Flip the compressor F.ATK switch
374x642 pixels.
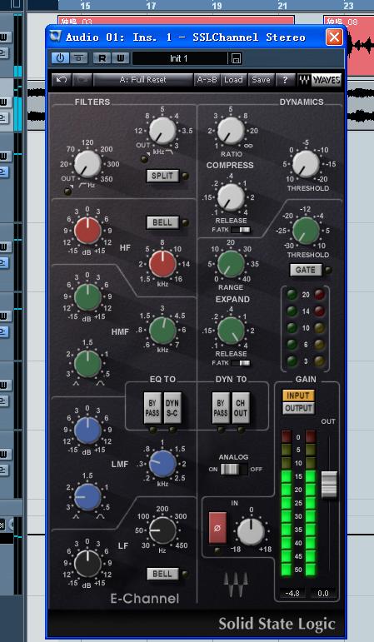point(240,230)
